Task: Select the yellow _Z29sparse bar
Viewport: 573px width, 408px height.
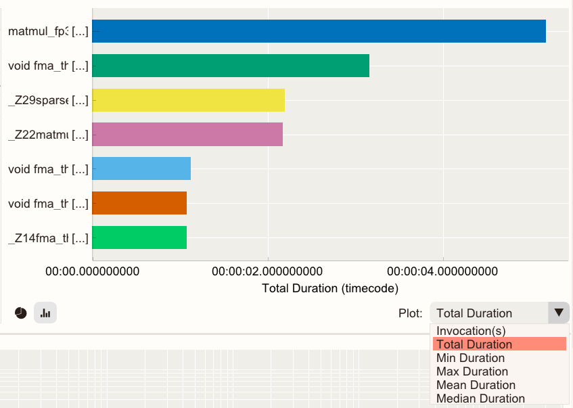Action: click(188, 100)
